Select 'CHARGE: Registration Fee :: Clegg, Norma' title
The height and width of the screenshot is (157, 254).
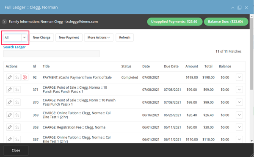coord(74,127)
